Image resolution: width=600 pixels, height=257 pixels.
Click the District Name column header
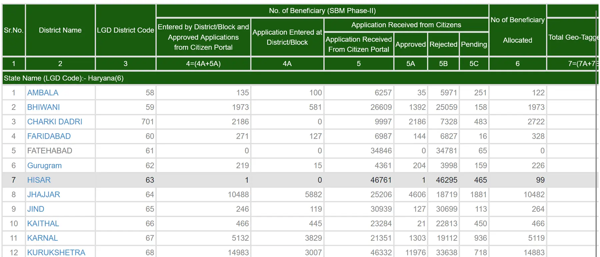60,30
